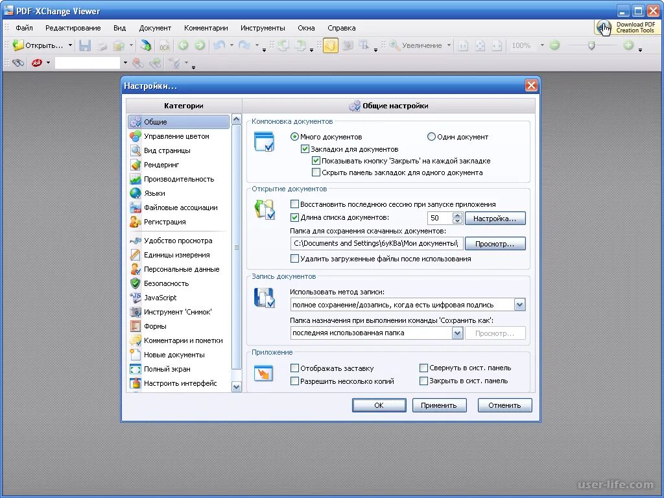Click the JavaScript category icon
Viewport: 664px width, 498px height.
point(136,298)
